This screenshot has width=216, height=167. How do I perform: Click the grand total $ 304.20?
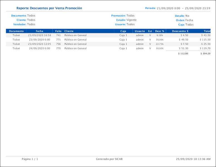pyautogui.click(x=205, y=53)
